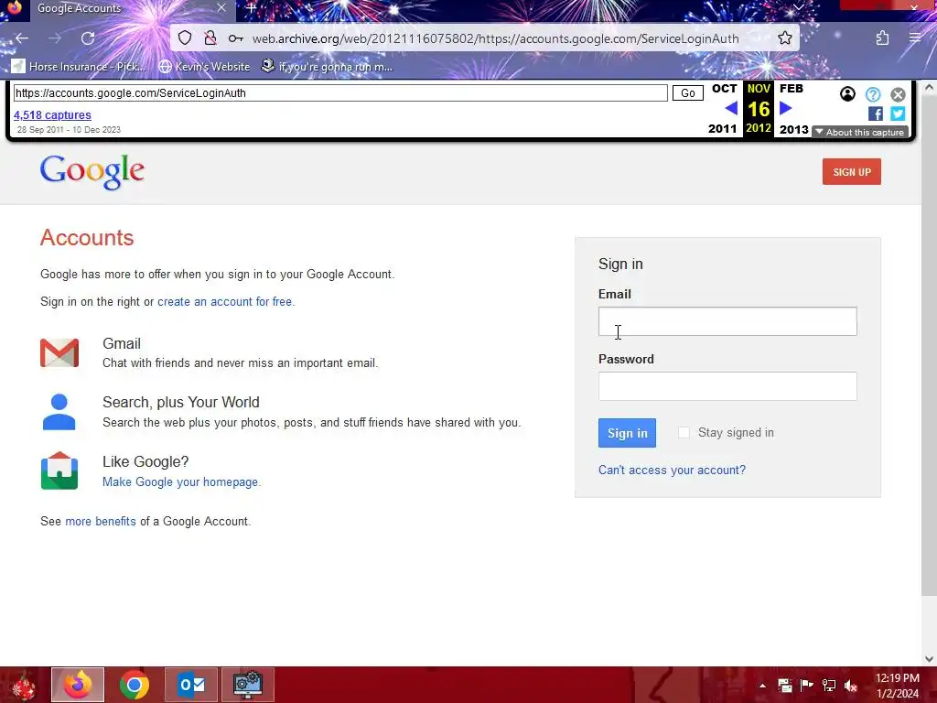The height and width of the screenshot is (703, 937).
Task: Share capture on Facebook
Action: tap(876, 114)
